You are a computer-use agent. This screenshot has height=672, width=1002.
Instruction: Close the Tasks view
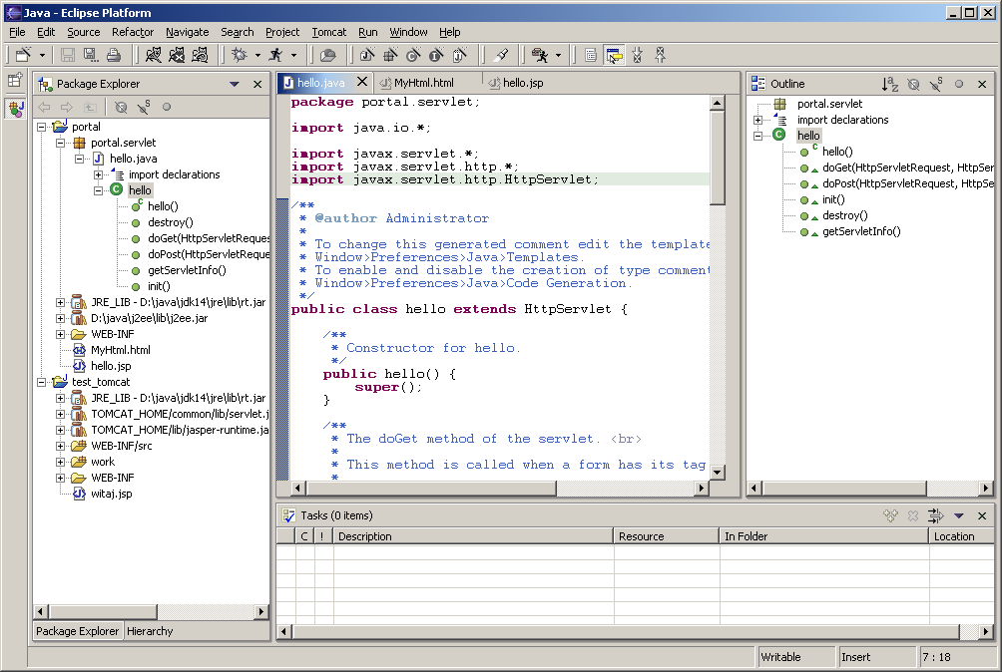tap(982, 515)
